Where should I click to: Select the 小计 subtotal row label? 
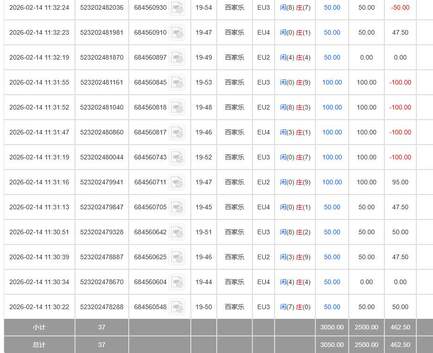click(x=39, y=328)
